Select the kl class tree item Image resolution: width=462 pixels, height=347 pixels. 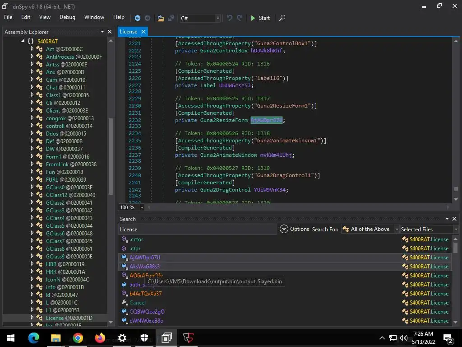coord(62,295)
